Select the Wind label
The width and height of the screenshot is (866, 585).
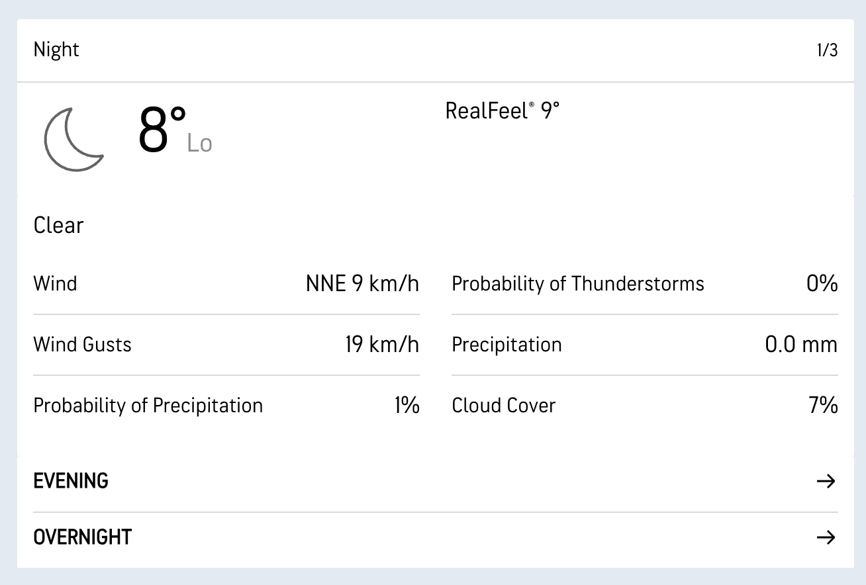55,284
